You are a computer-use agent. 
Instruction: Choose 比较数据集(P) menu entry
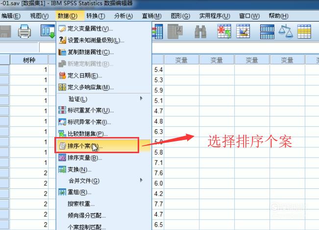click(x=104, y=134)
